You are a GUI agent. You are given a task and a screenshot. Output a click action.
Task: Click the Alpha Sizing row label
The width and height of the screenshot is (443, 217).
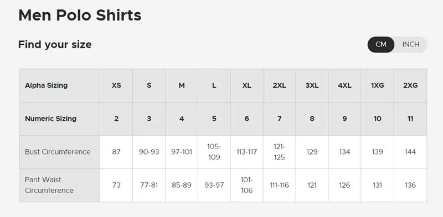tap(47, 86)
